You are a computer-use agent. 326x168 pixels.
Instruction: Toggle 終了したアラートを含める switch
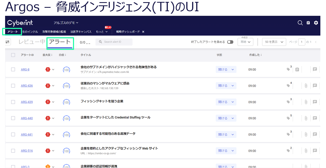pyautogui.click(x=230, y=42)
